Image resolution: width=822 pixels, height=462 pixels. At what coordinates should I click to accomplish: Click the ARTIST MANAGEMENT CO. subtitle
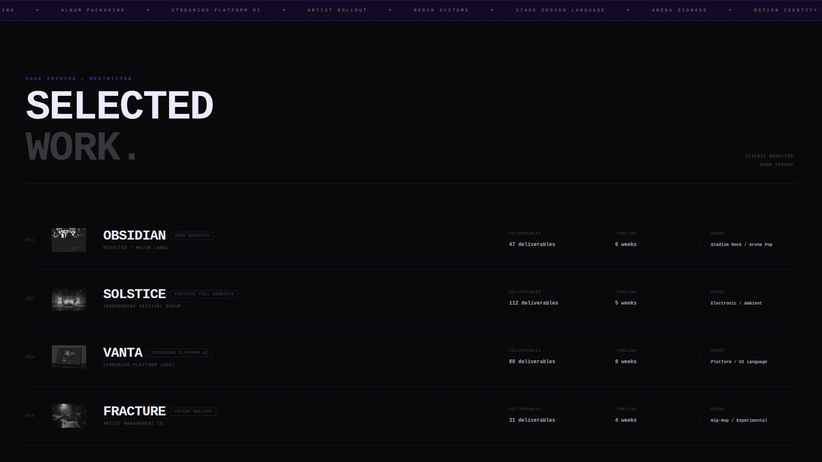click(134, 423)
